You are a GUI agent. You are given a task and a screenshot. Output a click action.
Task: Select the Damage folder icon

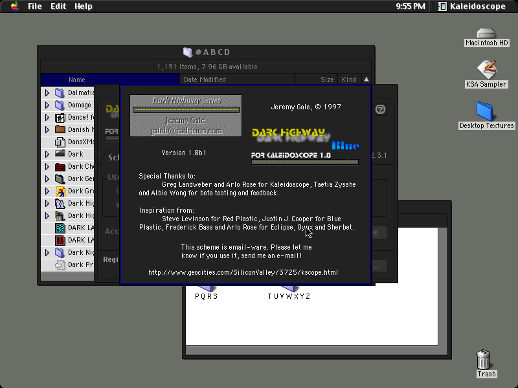(x=60, y=105)
